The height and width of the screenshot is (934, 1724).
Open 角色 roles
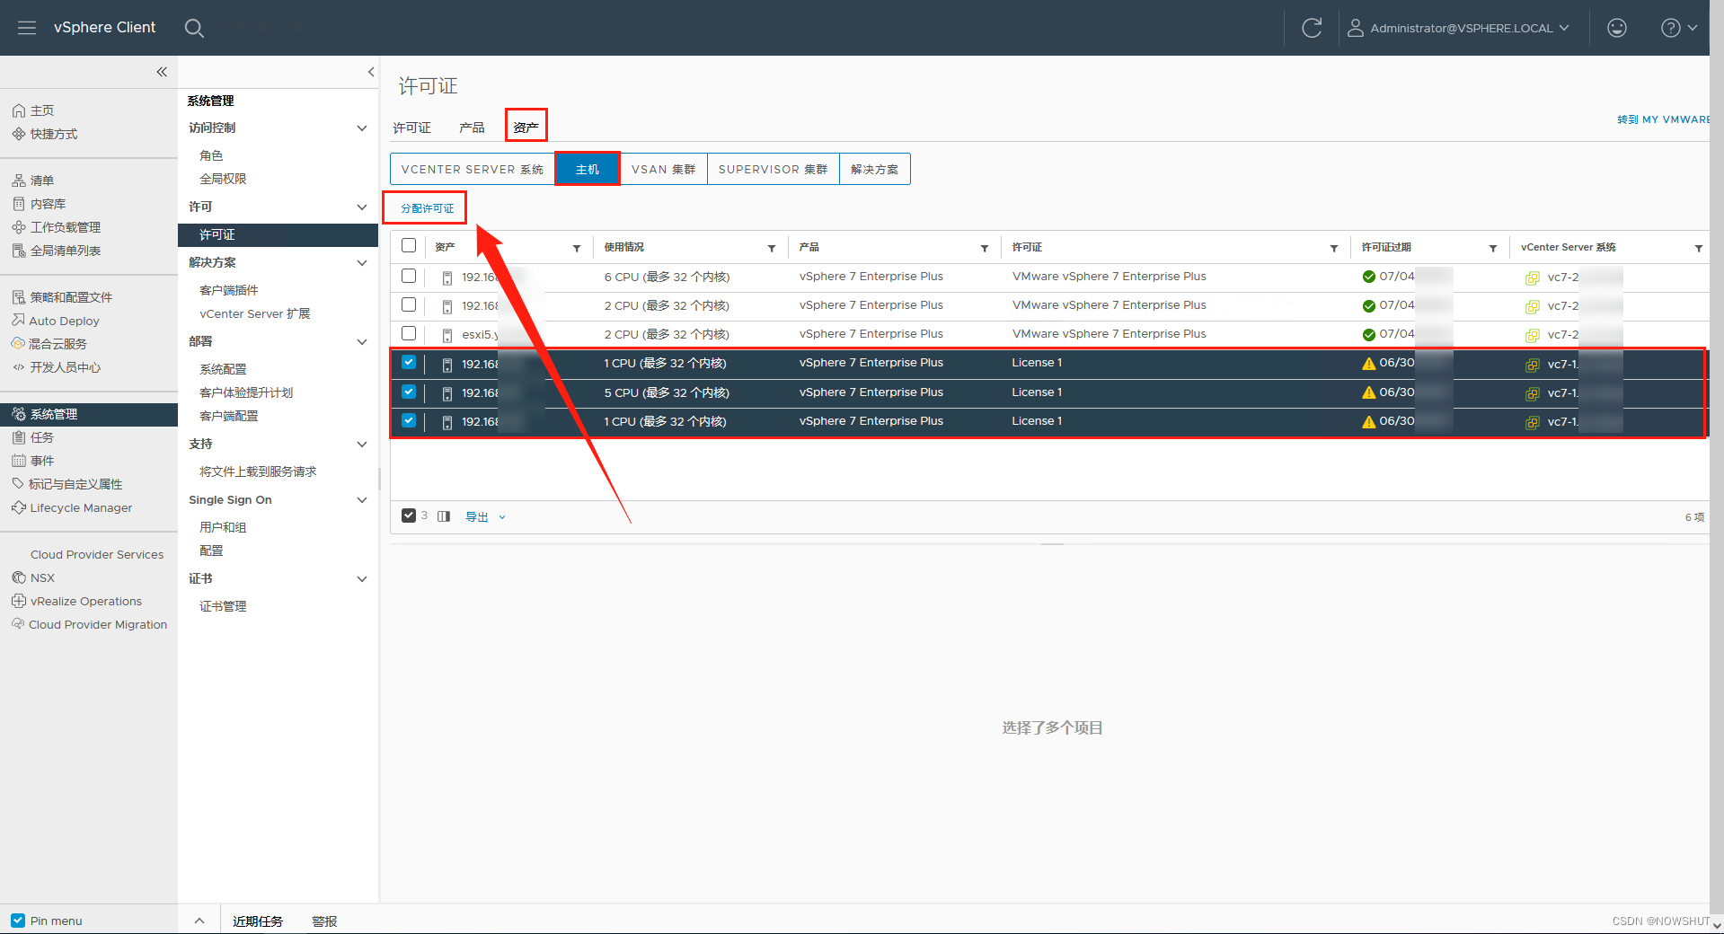point(211,155)
